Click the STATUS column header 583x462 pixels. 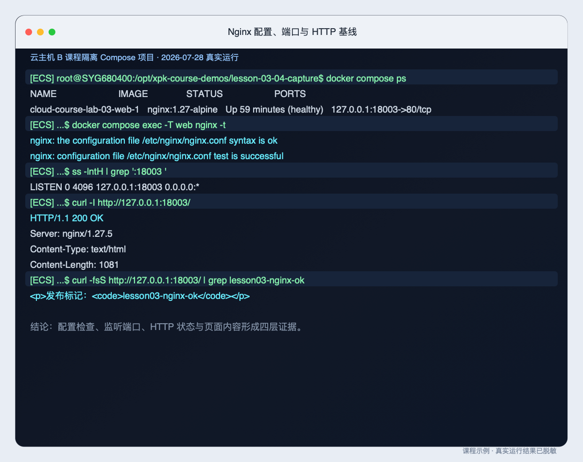coord(205,94)
